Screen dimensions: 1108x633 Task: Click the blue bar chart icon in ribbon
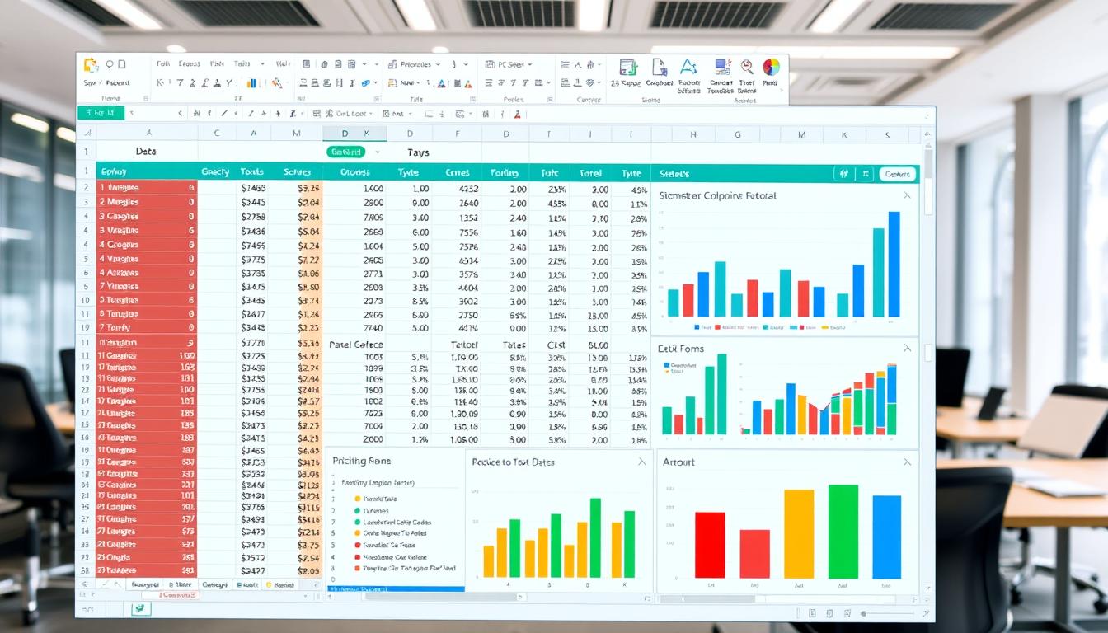click(251, 83)
